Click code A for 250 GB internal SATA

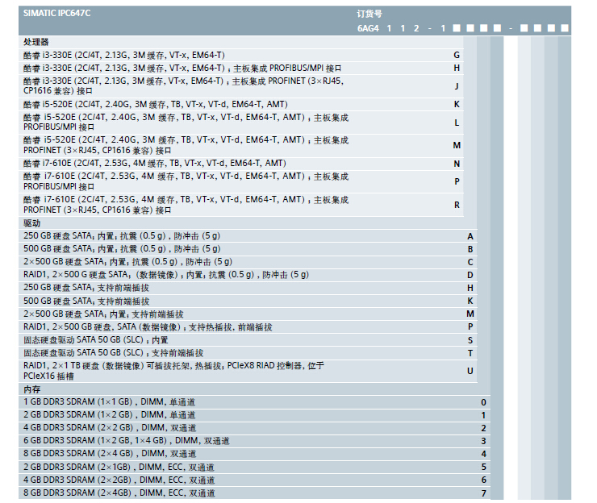click(470, 236)
